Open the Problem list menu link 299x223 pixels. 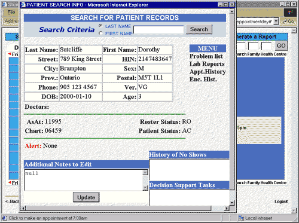coord(206,56)
